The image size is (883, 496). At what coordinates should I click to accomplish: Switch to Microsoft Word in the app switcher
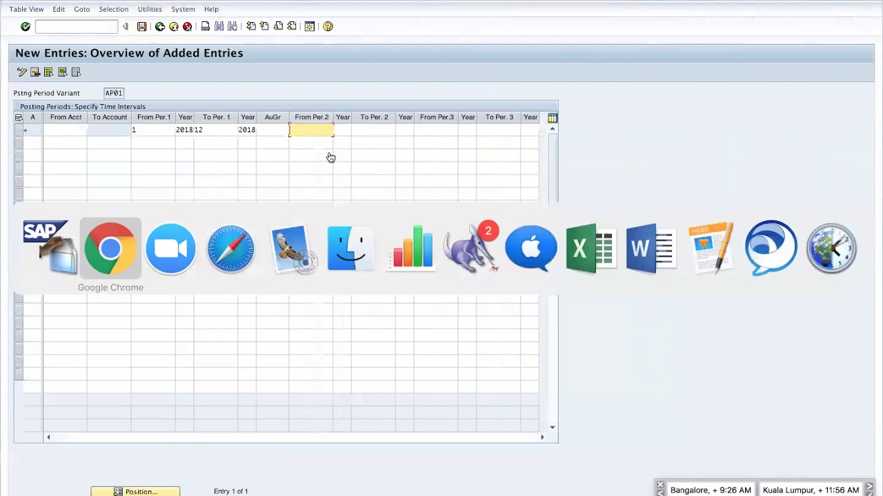click(x=651, y=248)
